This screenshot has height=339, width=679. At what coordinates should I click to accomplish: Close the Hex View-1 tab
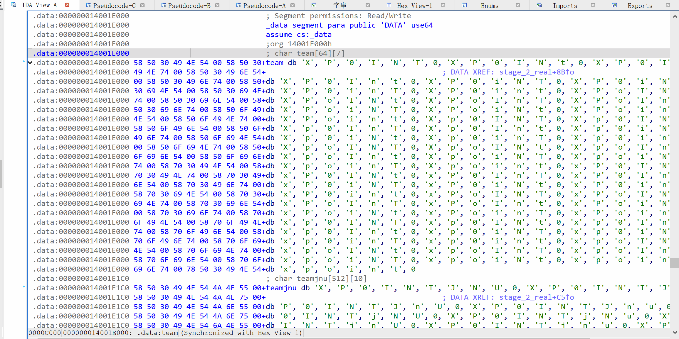click(x=443, y=5)
